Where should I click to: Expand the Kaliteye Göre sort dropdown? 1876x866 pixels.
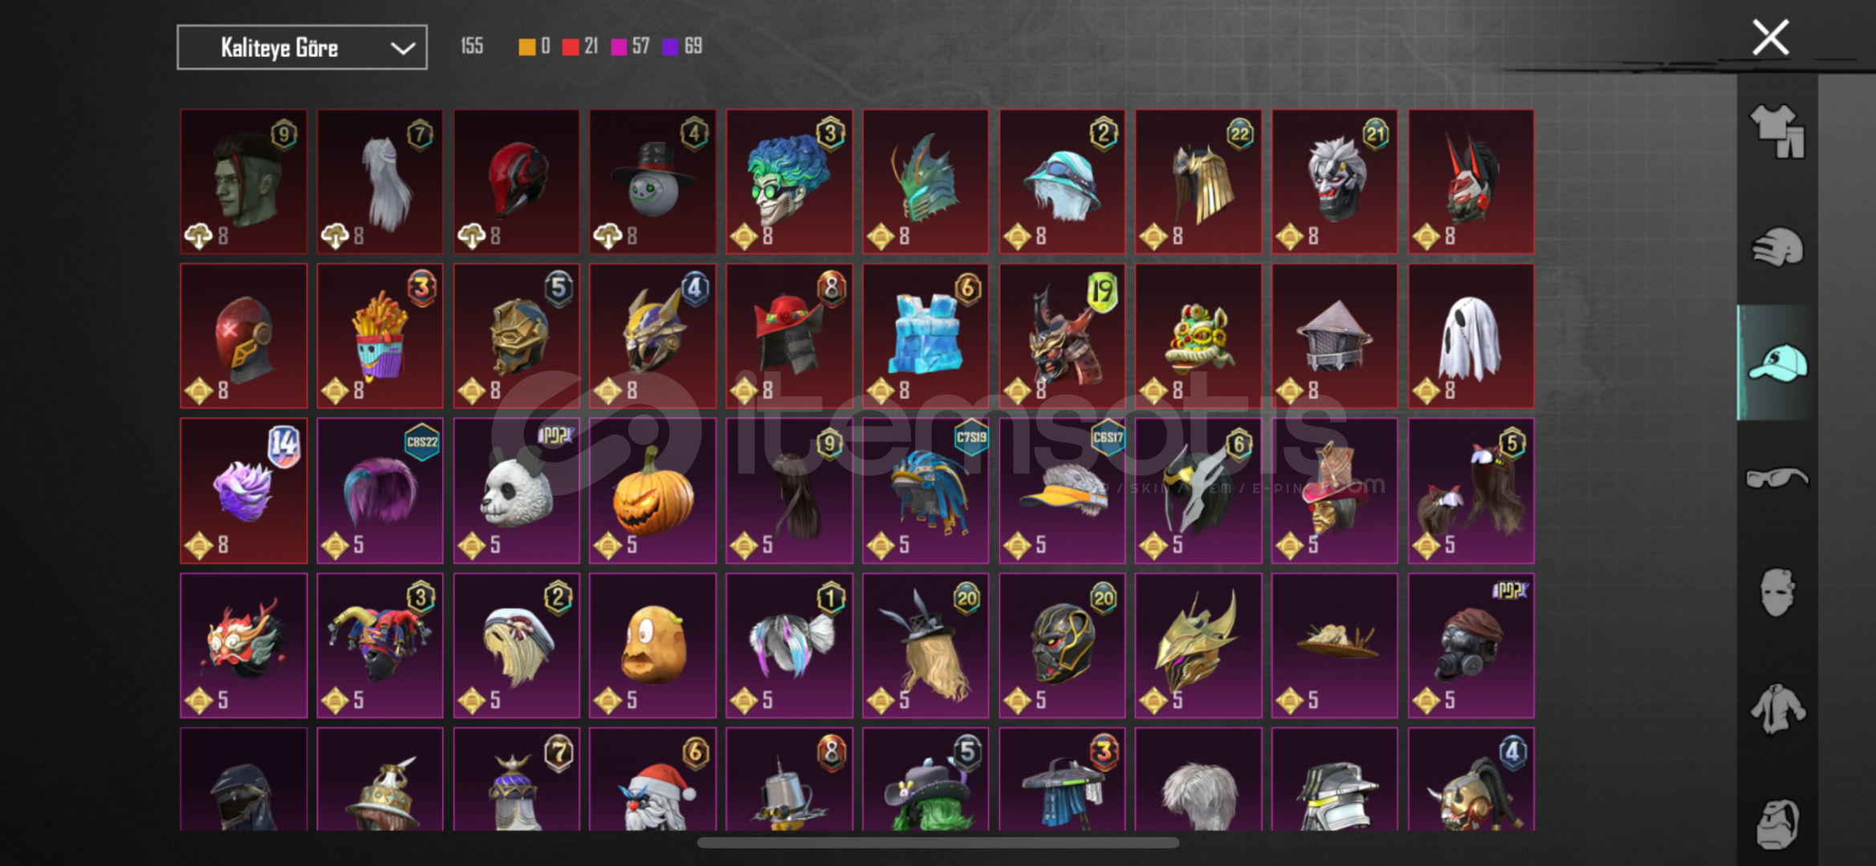[x=302, y=47]
